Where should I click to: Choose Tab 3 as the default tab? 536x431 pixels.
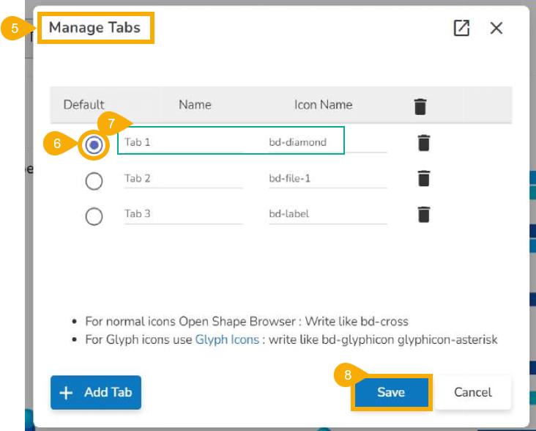(94, 217)
